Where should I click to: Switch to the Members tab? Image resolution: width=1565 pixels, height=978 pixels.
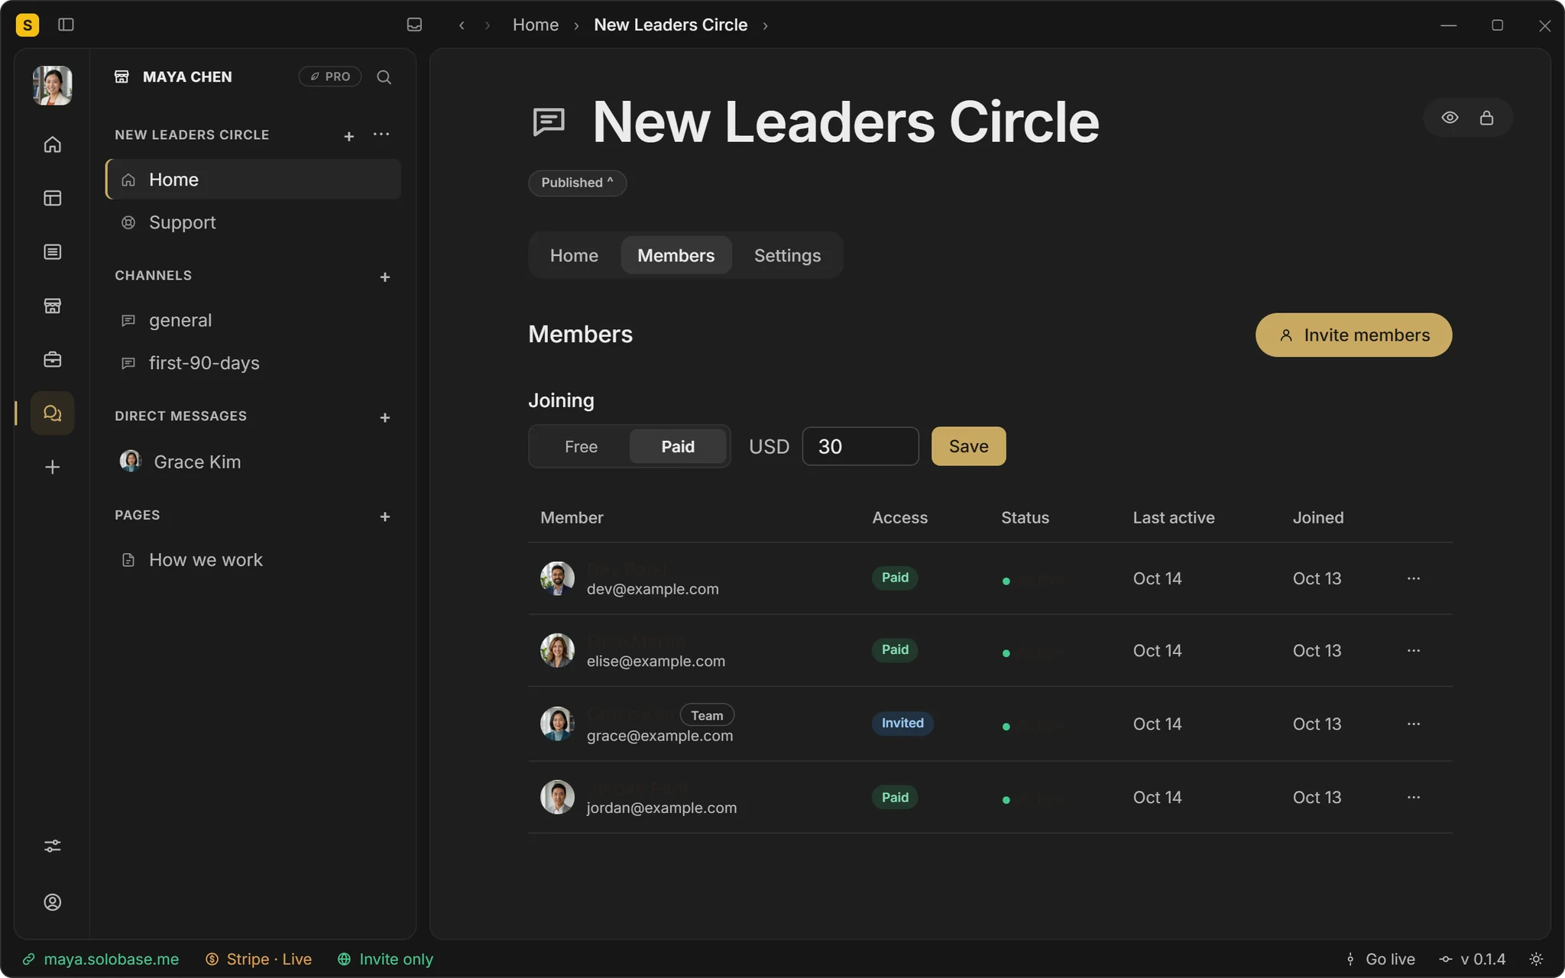[676, 255]
